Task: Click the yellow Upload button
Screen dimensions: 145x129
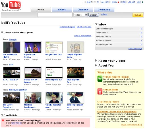Action: click(x=138, y=15)
